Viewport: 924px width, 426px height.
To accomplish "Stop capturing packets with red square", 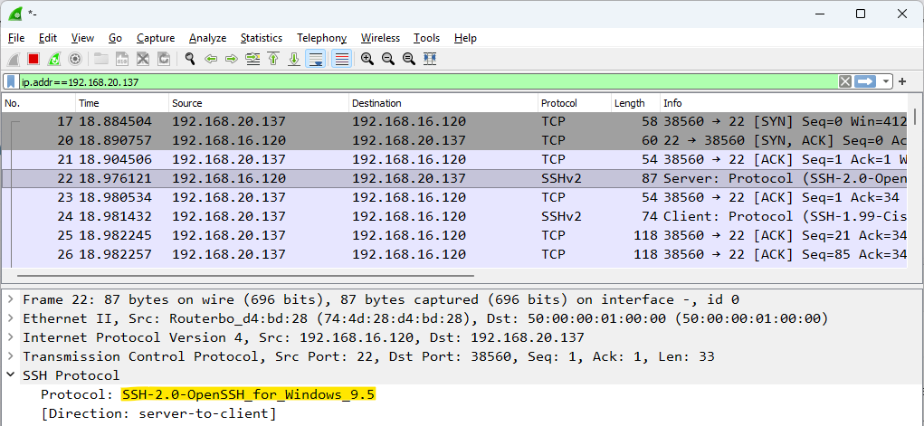I will tap(33, 59).
